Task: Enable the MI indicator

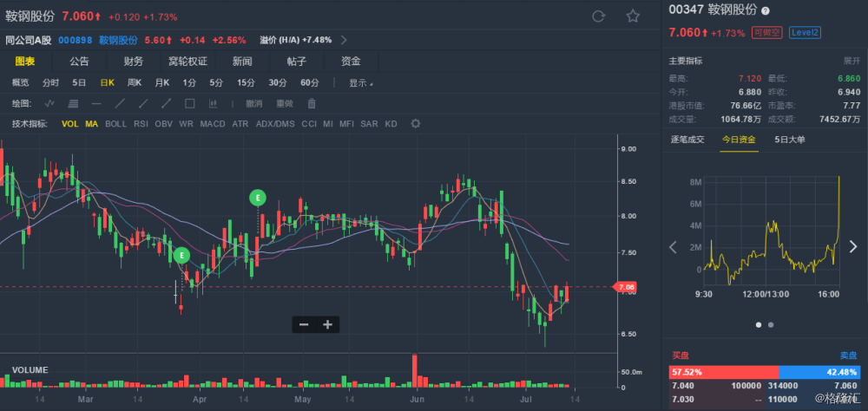Action: tap(328, 124)
